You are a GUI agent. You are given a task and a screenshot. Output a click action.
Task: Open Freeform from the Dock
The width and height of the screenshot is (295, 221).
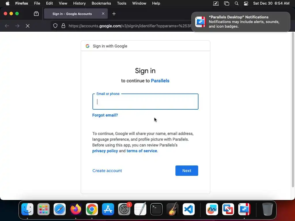coord(212,209)
